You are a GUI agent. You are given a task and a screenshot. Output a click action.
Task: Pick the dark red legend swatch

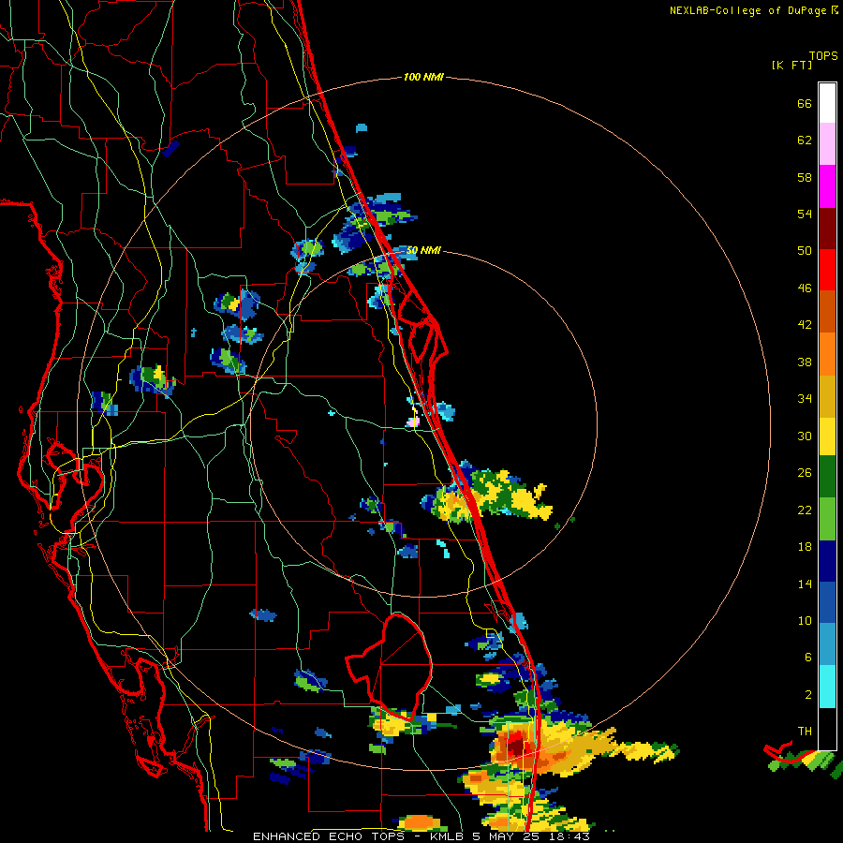click(827, 228)
